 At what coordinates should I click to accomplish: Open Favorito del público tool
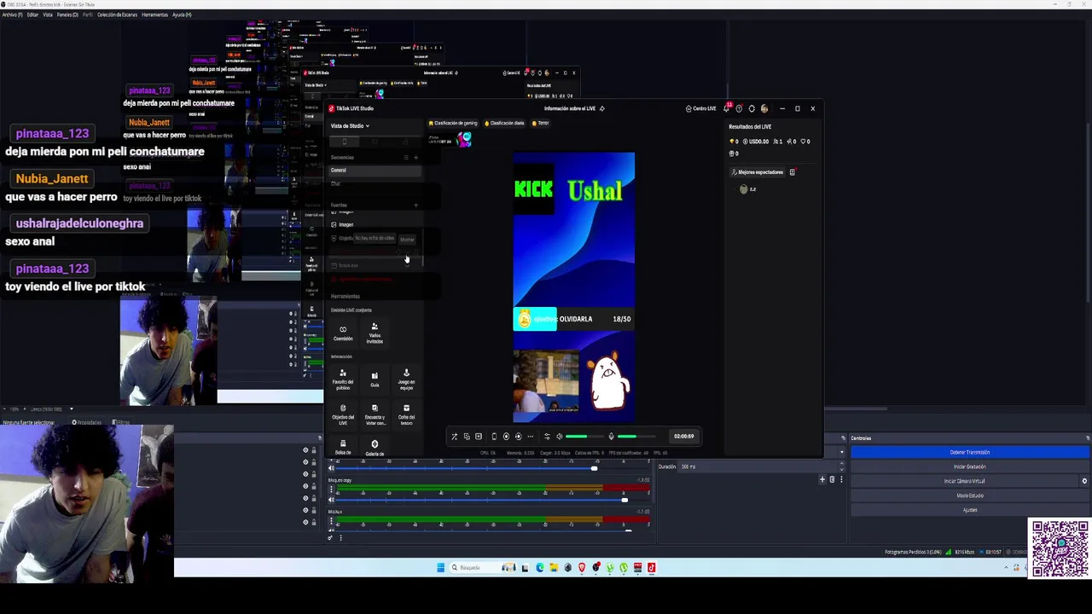[343, 379]
